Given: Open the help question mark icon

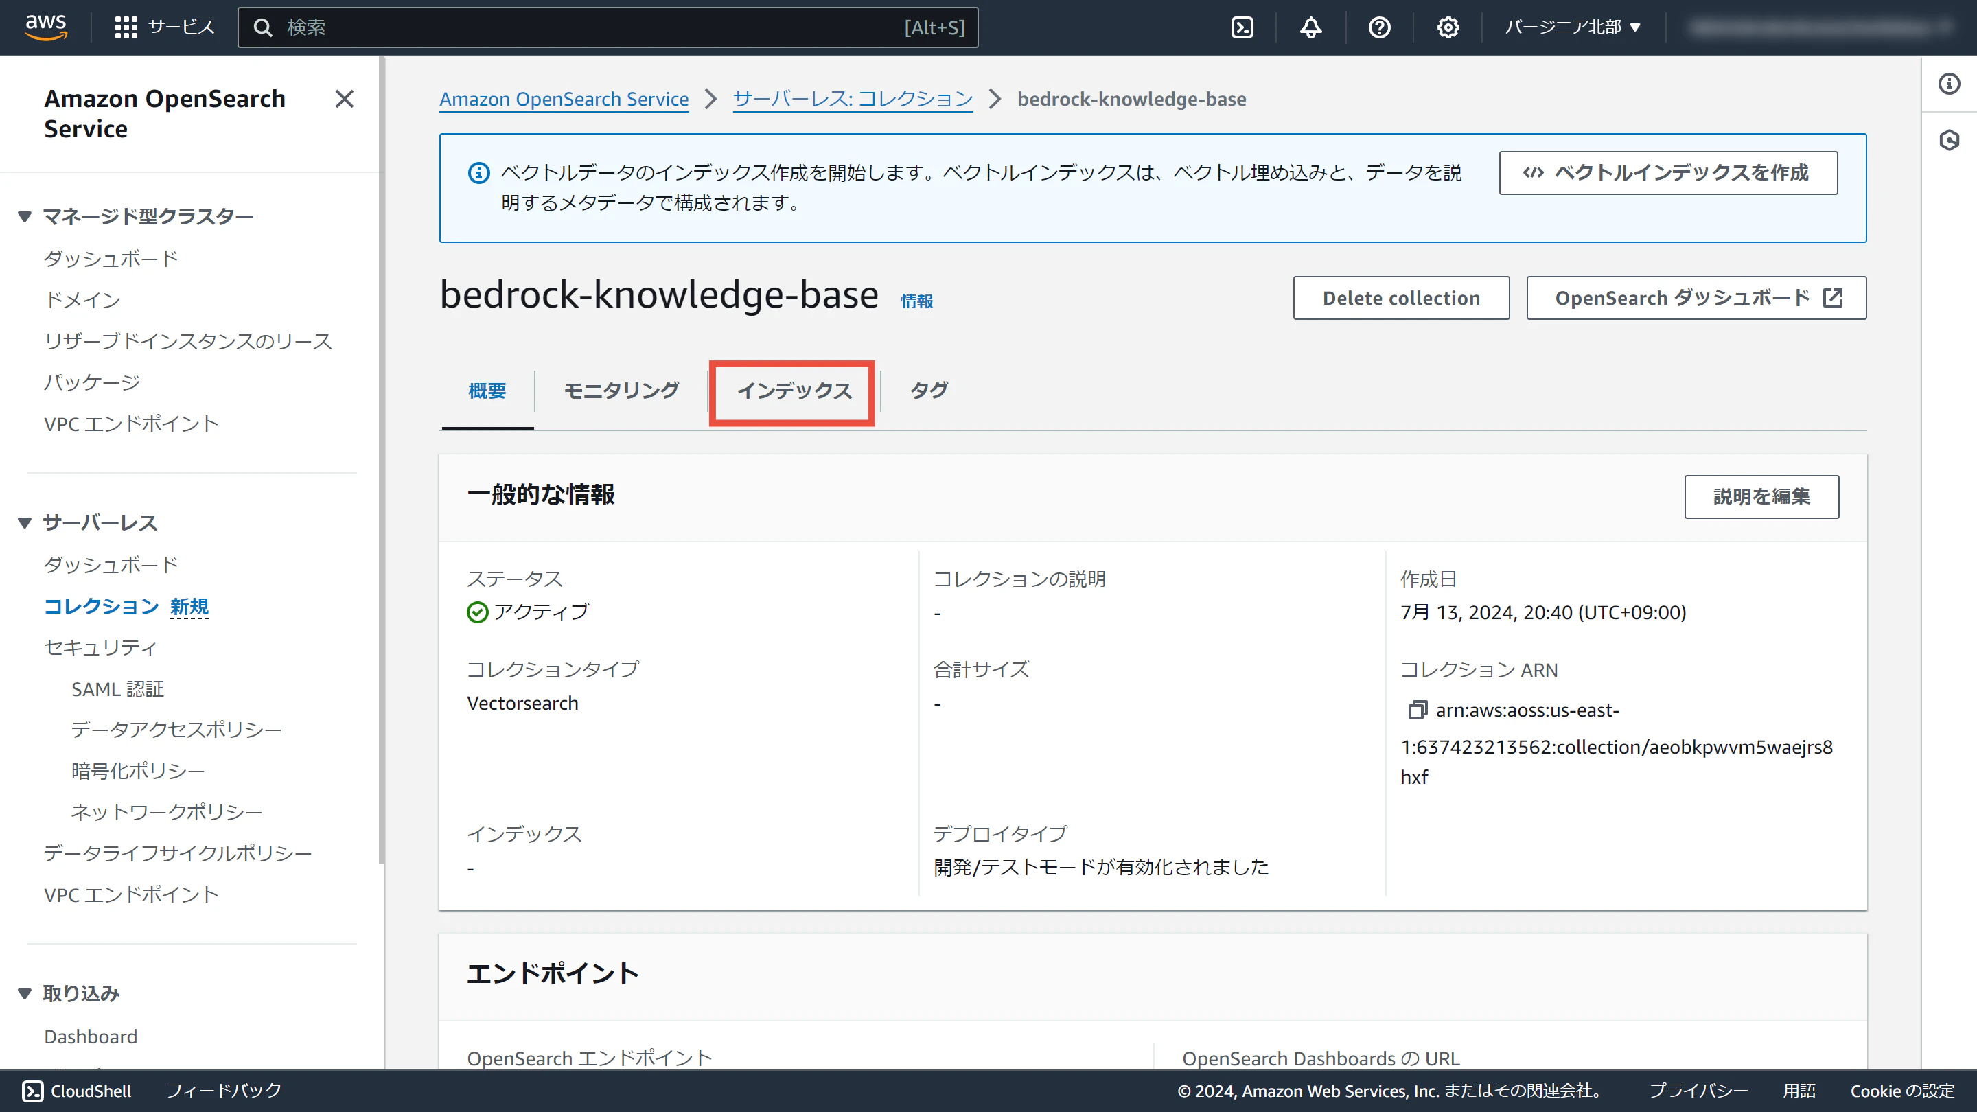Looking at the screenshot, I should (1379, 27).
